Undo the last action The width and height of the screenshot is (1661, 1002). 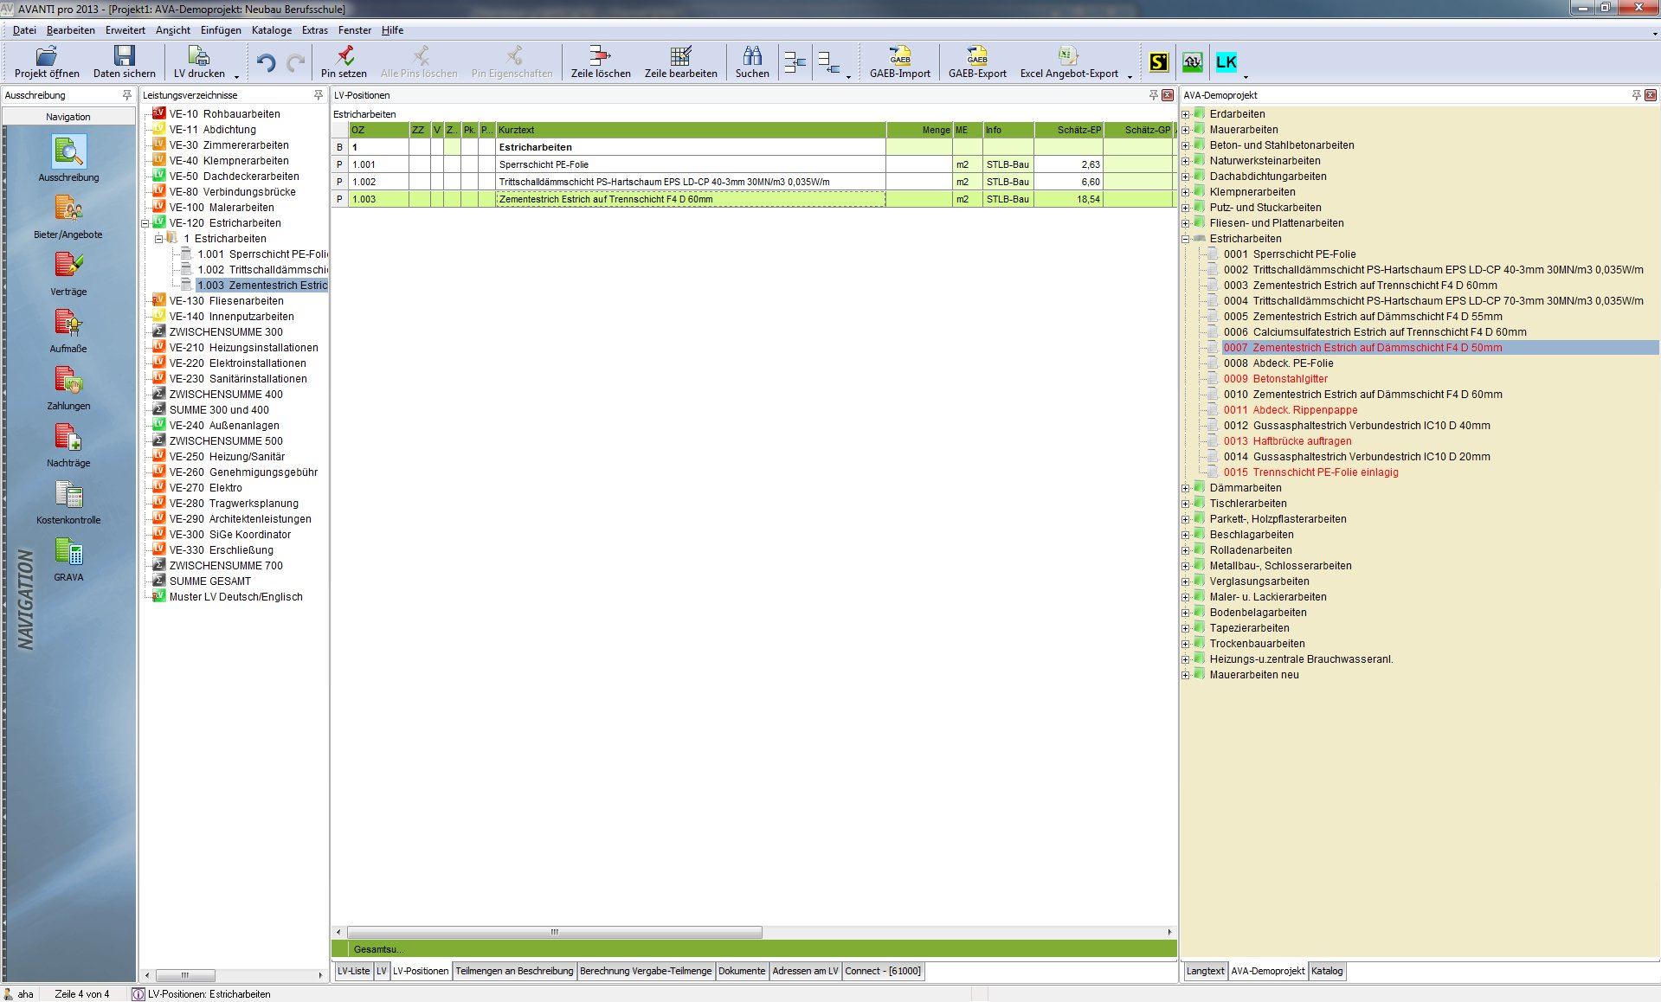point(266,62)
